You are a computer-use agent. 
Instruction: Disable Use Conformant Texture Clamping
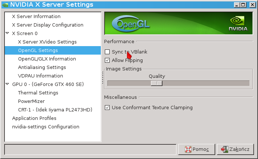point(107,108)
